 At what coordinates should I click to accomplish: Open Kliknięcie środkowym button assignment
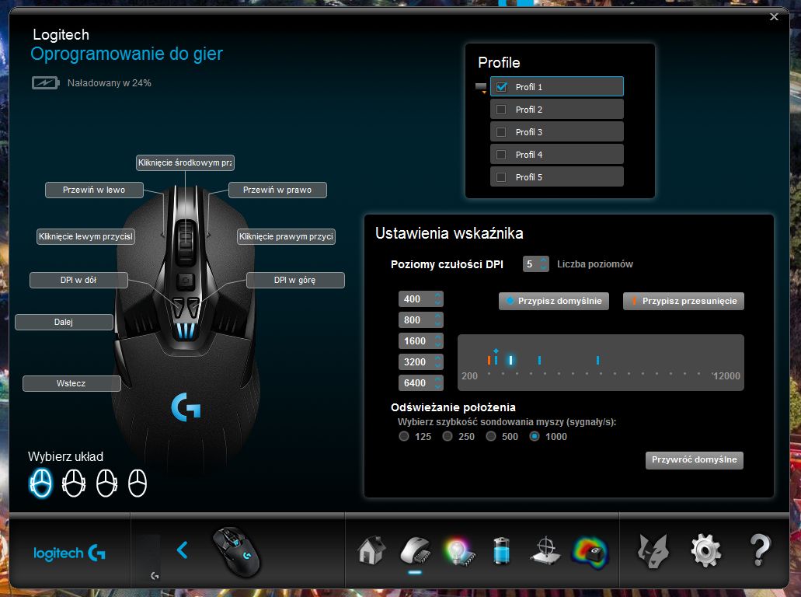[x=185, y=162]
